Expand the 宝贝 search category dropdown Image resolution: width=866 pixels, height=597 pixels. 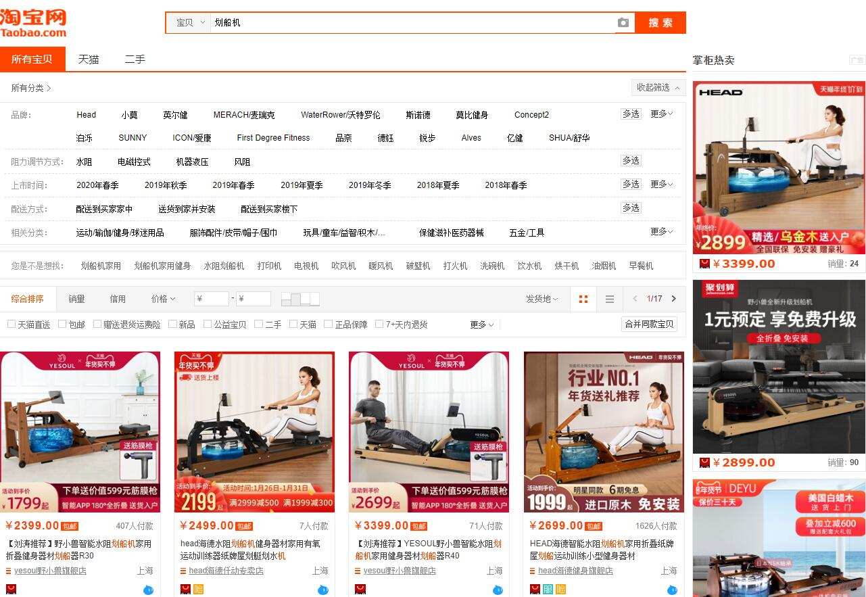(188, 22)
